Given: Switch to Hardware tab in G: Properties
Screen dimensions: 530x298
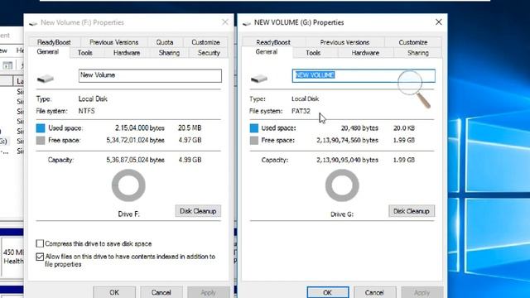Looking at the screenshot, I should [x=365, y=53].
